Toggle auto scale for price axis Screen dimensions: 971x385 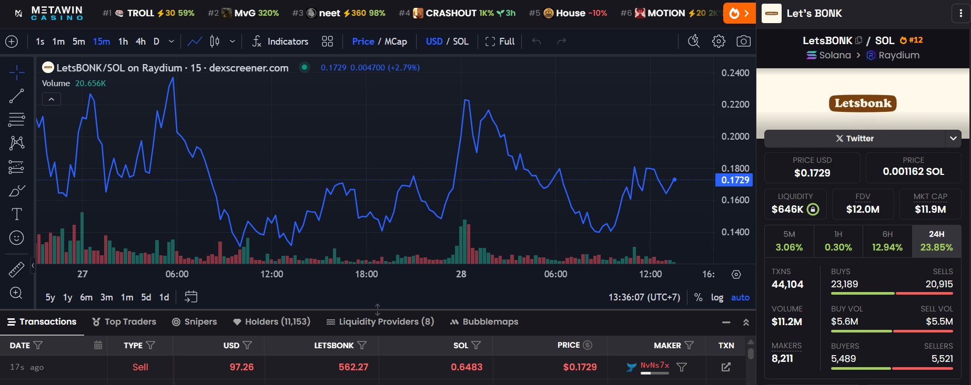tap(740, 297)
